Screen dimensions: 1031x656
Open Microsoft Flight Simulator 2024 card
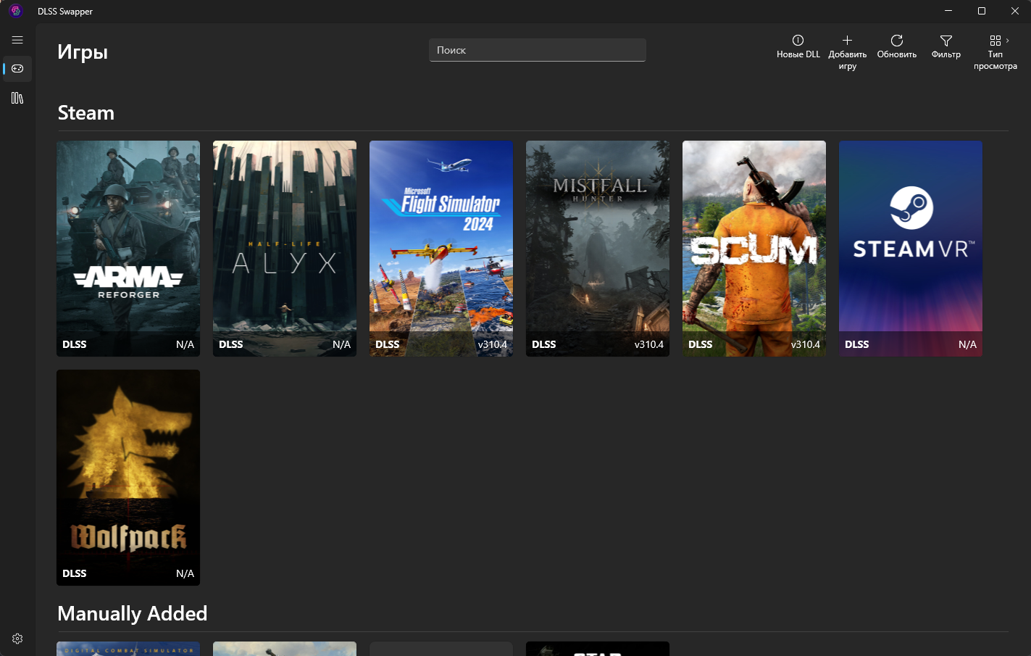(x=441, y=249)
